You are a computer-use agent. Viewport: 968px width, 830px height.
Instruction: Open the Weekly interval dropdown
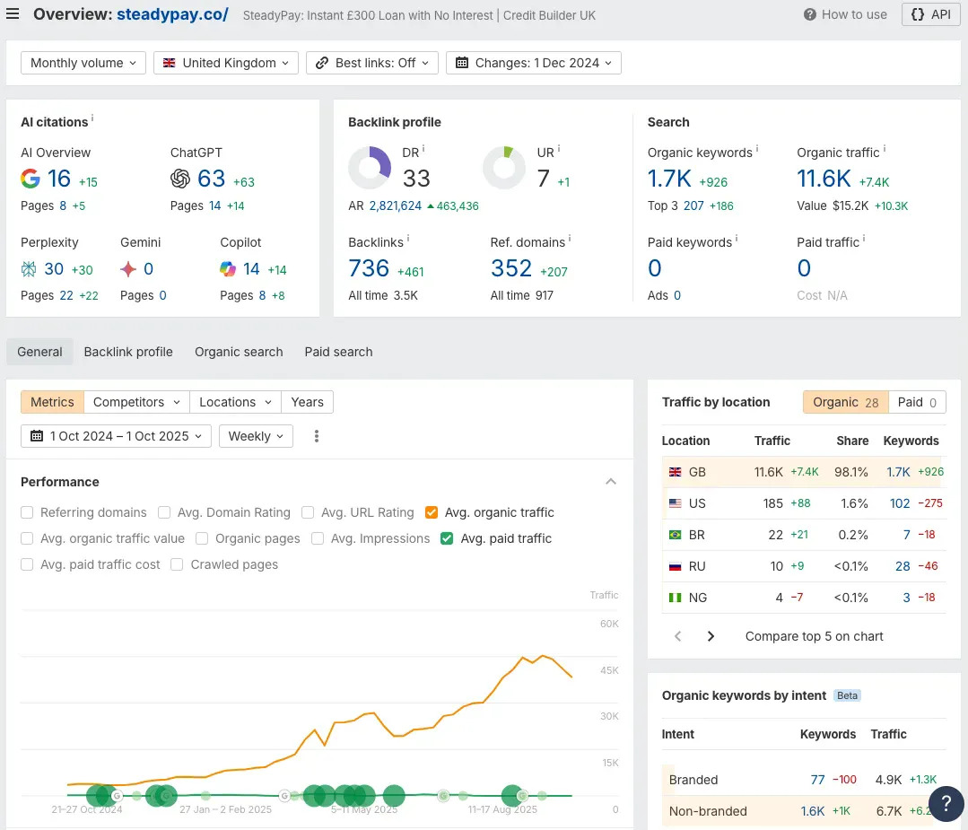click(x=256, y=436)
